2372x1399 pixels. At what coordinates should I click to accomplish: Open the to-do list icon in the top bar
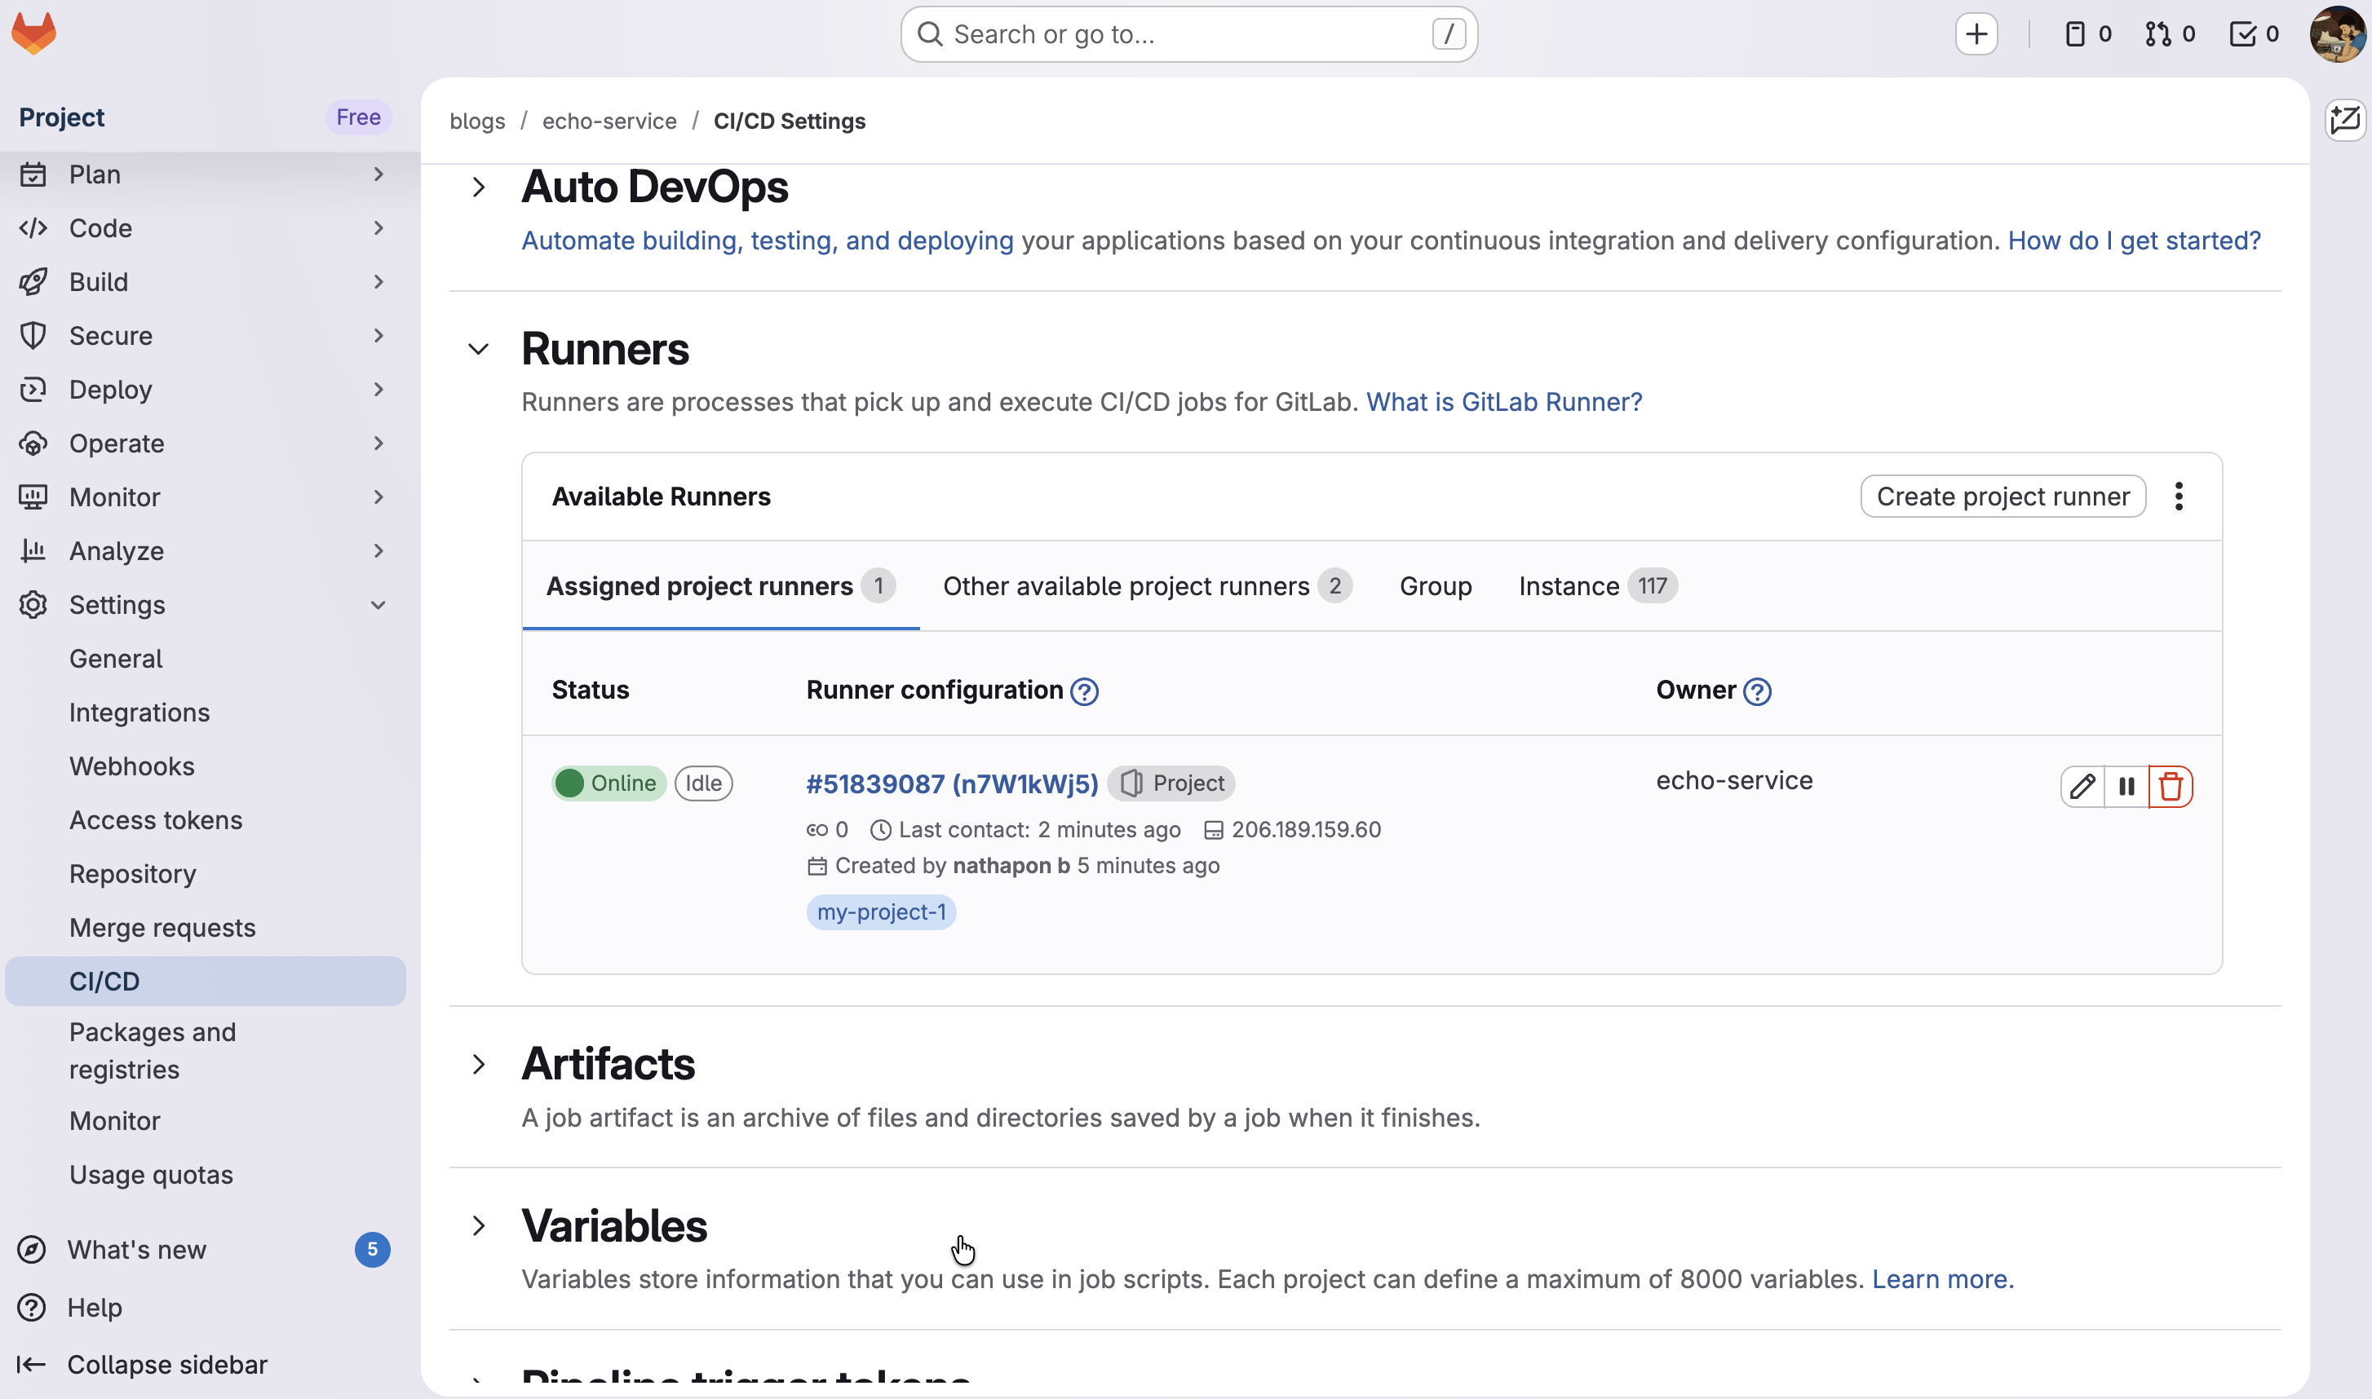(2243, 34)
